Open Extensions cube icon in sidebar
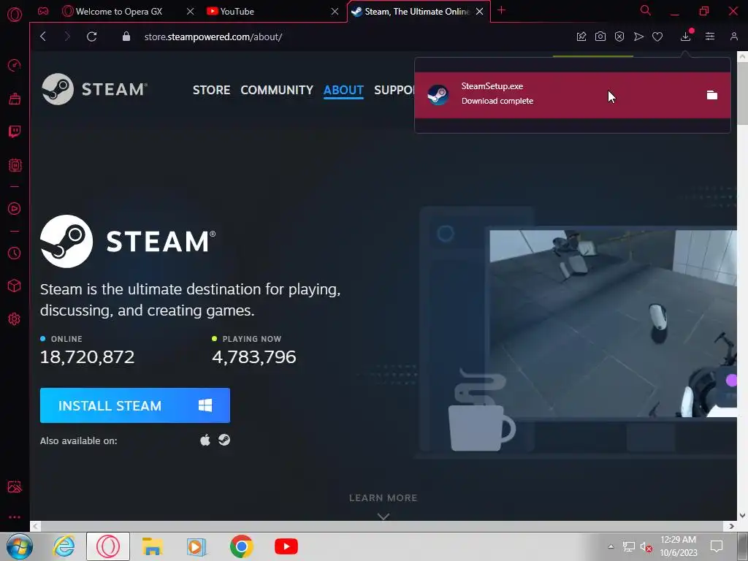Viewport: 748px width, 561px height. (15, 286)
